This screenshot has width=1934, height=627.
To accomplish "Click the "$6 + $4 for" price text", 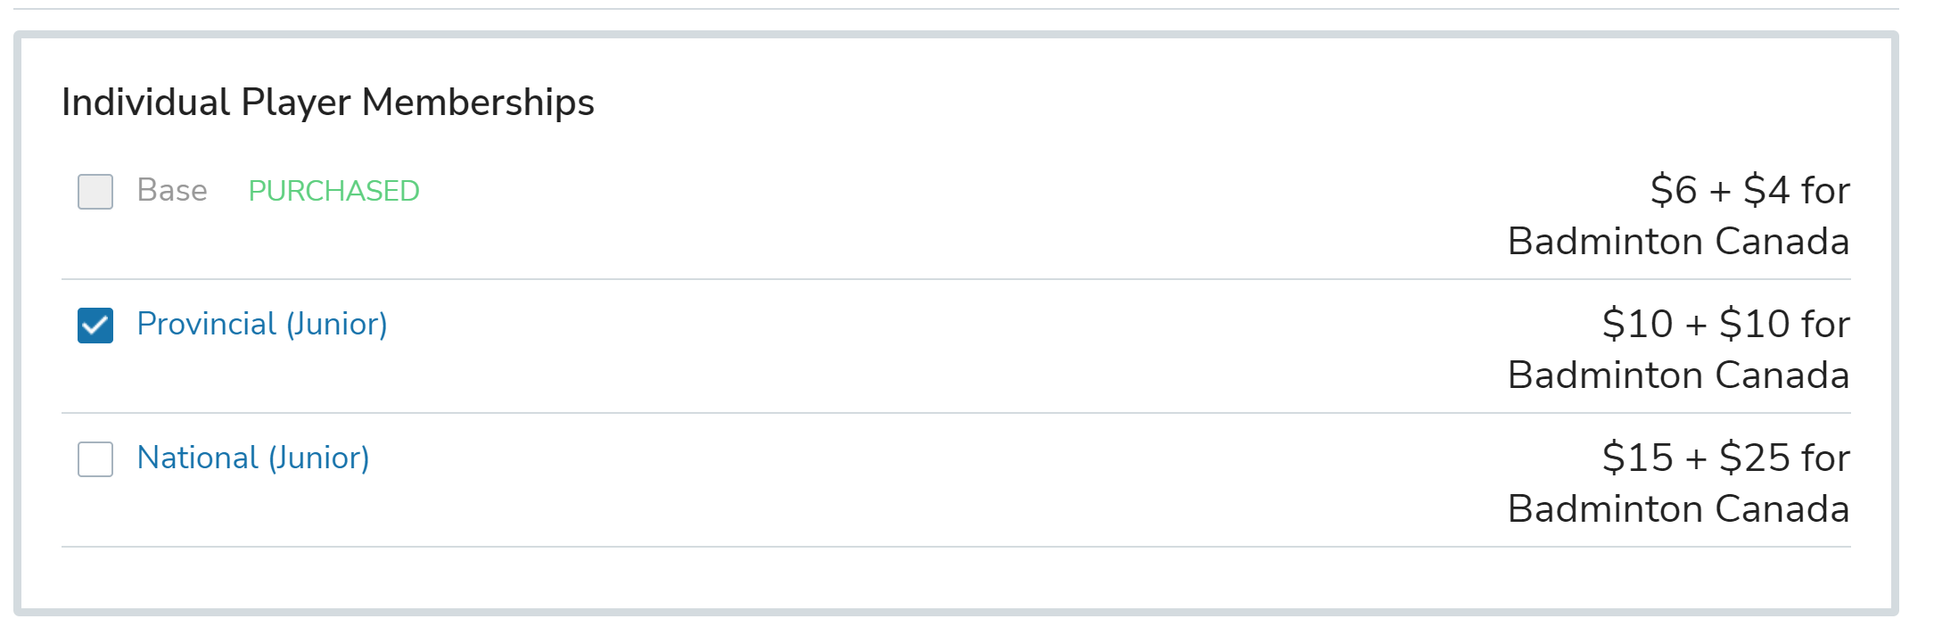I will 1749,191.
